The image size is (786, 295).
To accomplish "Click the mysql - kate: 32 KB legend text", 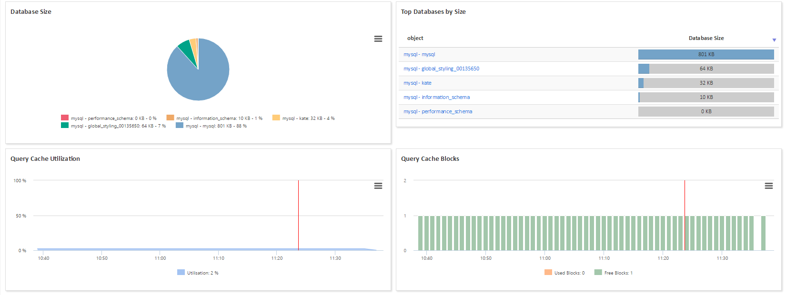I will pyautogui.click(x=309, y=118).
